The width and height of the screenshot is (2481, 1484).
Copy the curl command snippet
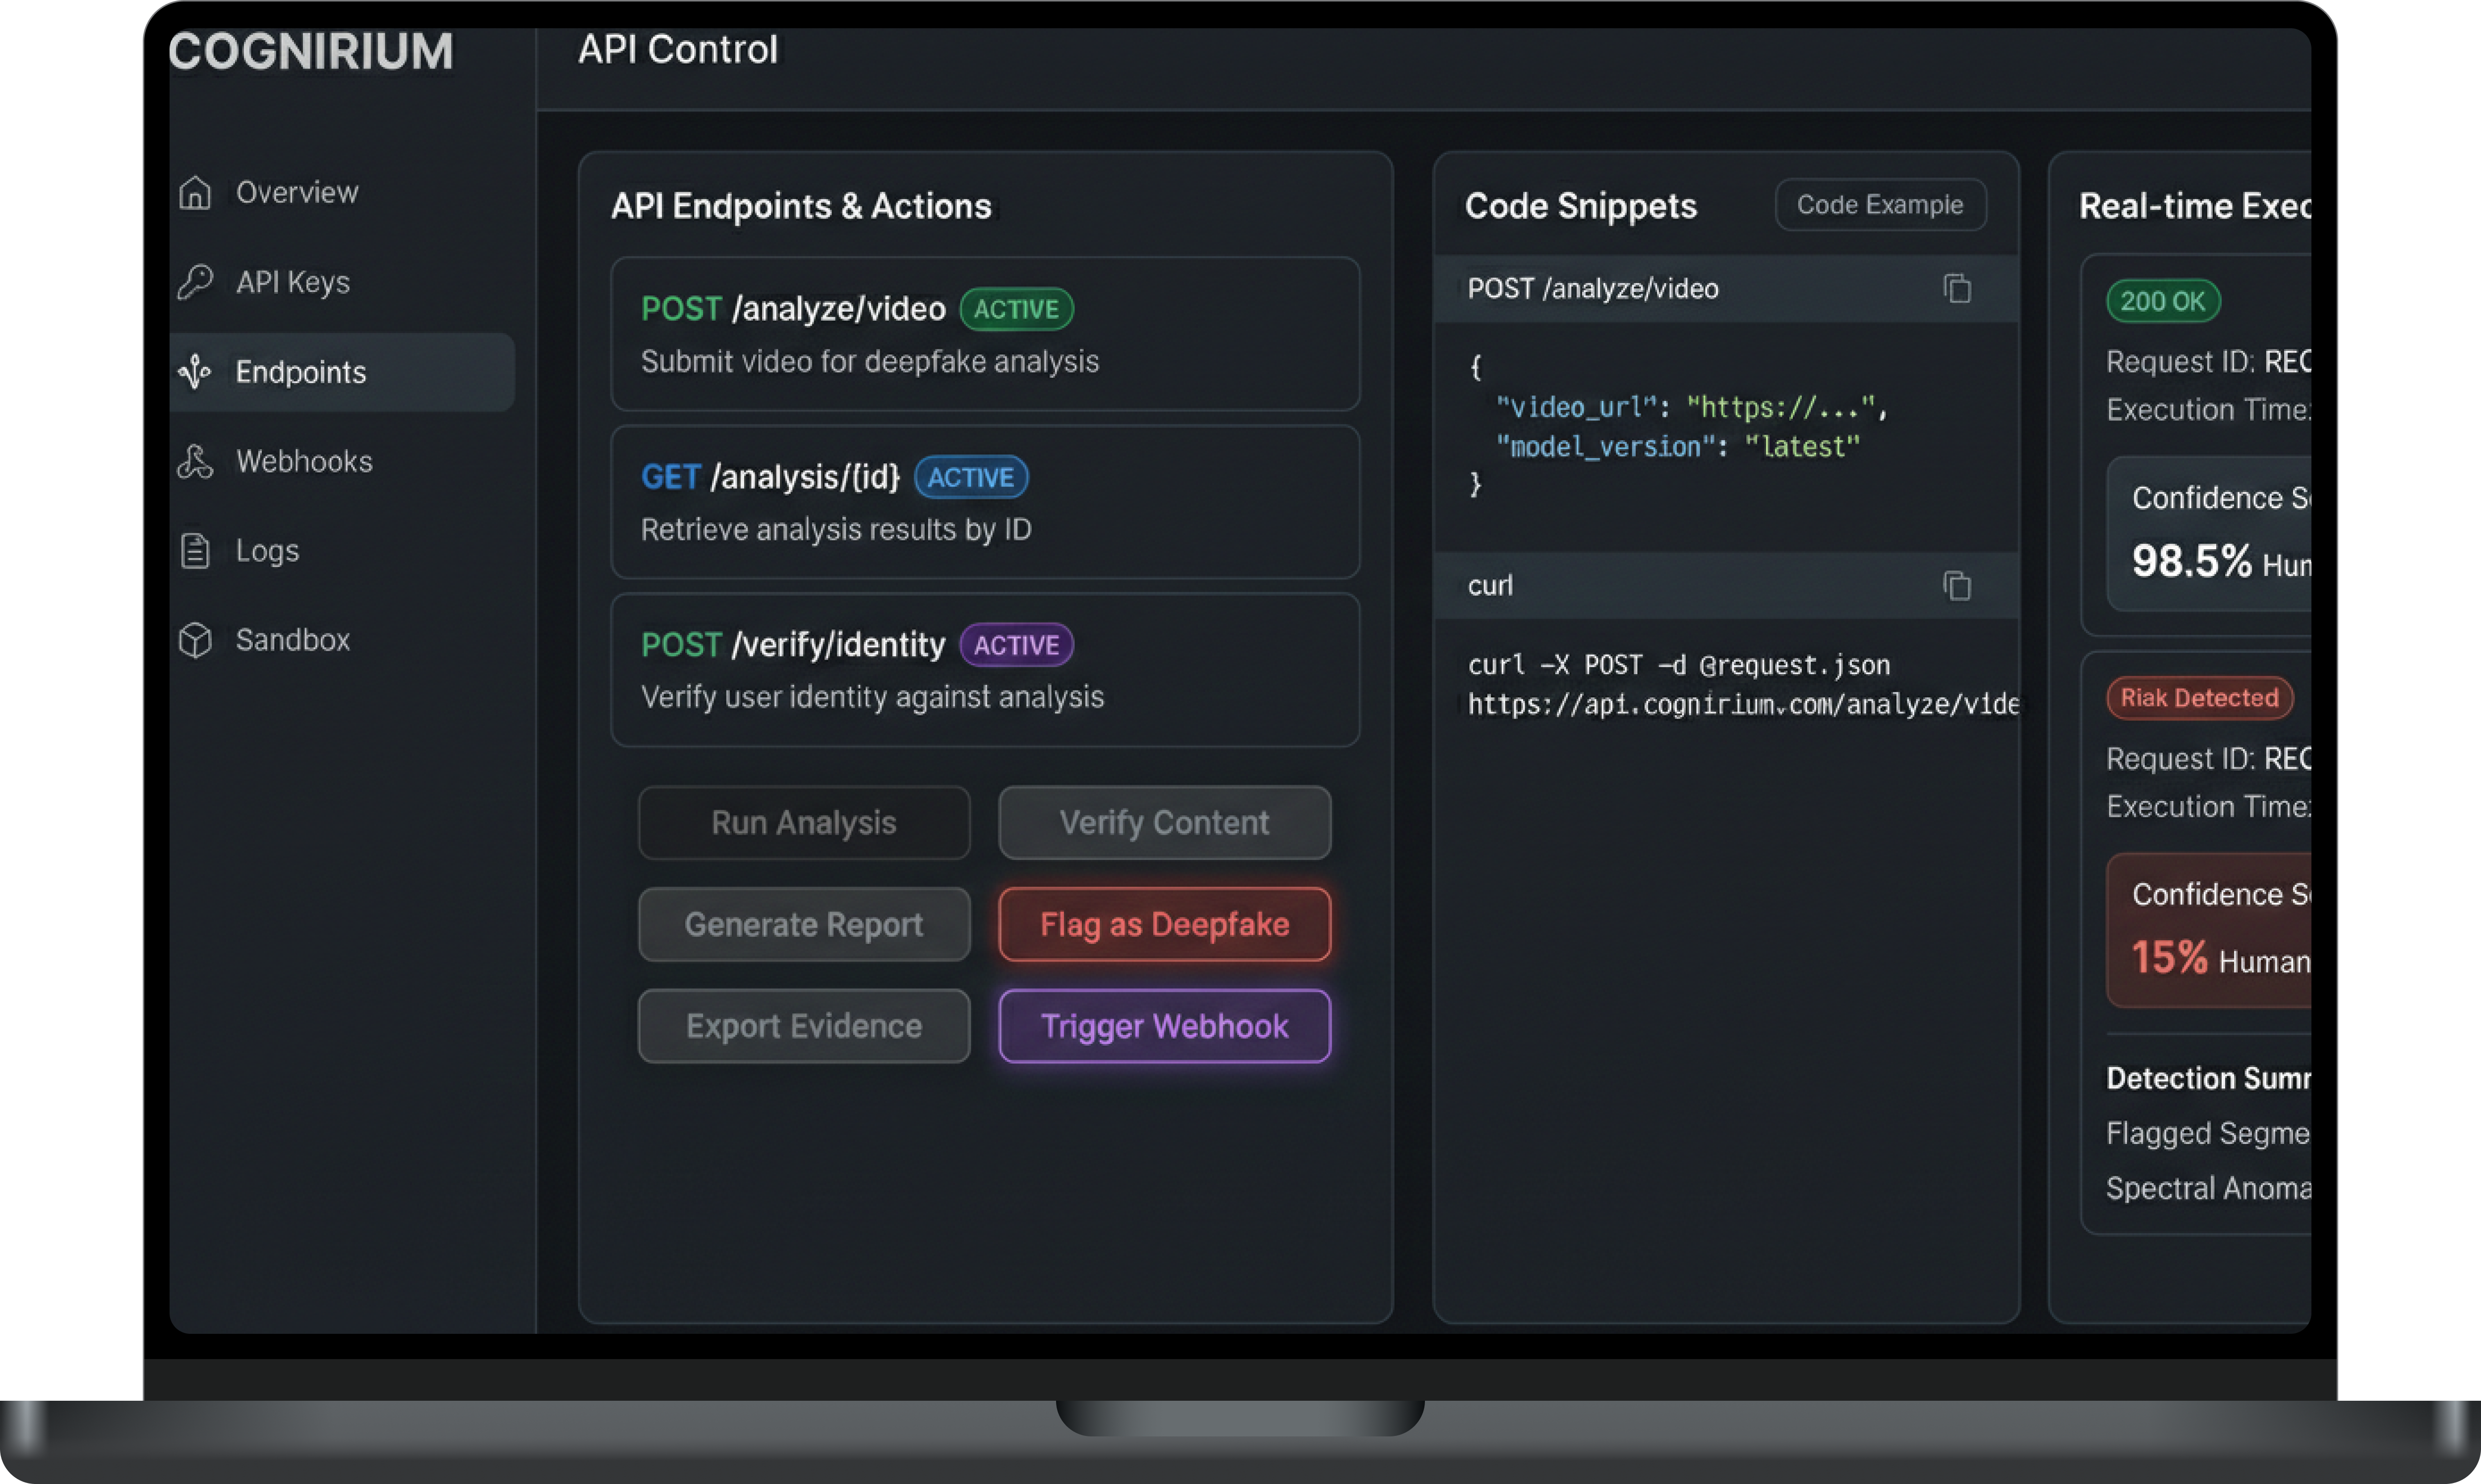coord(1956,586)
